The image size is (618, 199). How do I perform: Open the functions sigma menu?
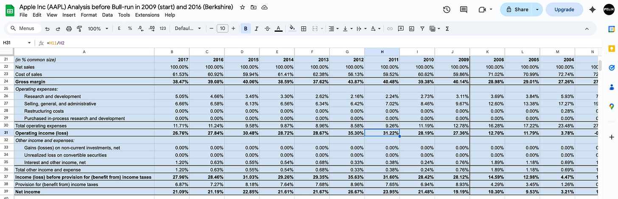[x=447, y=29]
